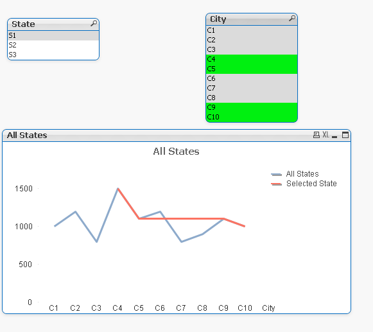
Task: Deselect city C5 in City list
Action: tap(252, 69)
